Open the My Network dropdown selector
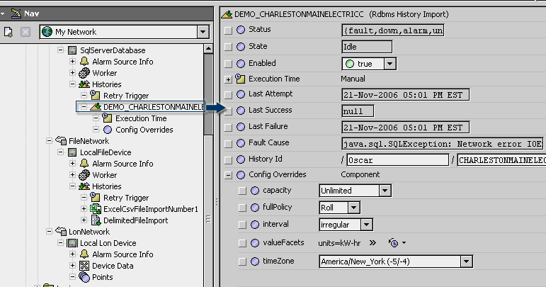Viewport: 546px width, 287px height. (203, 32)
